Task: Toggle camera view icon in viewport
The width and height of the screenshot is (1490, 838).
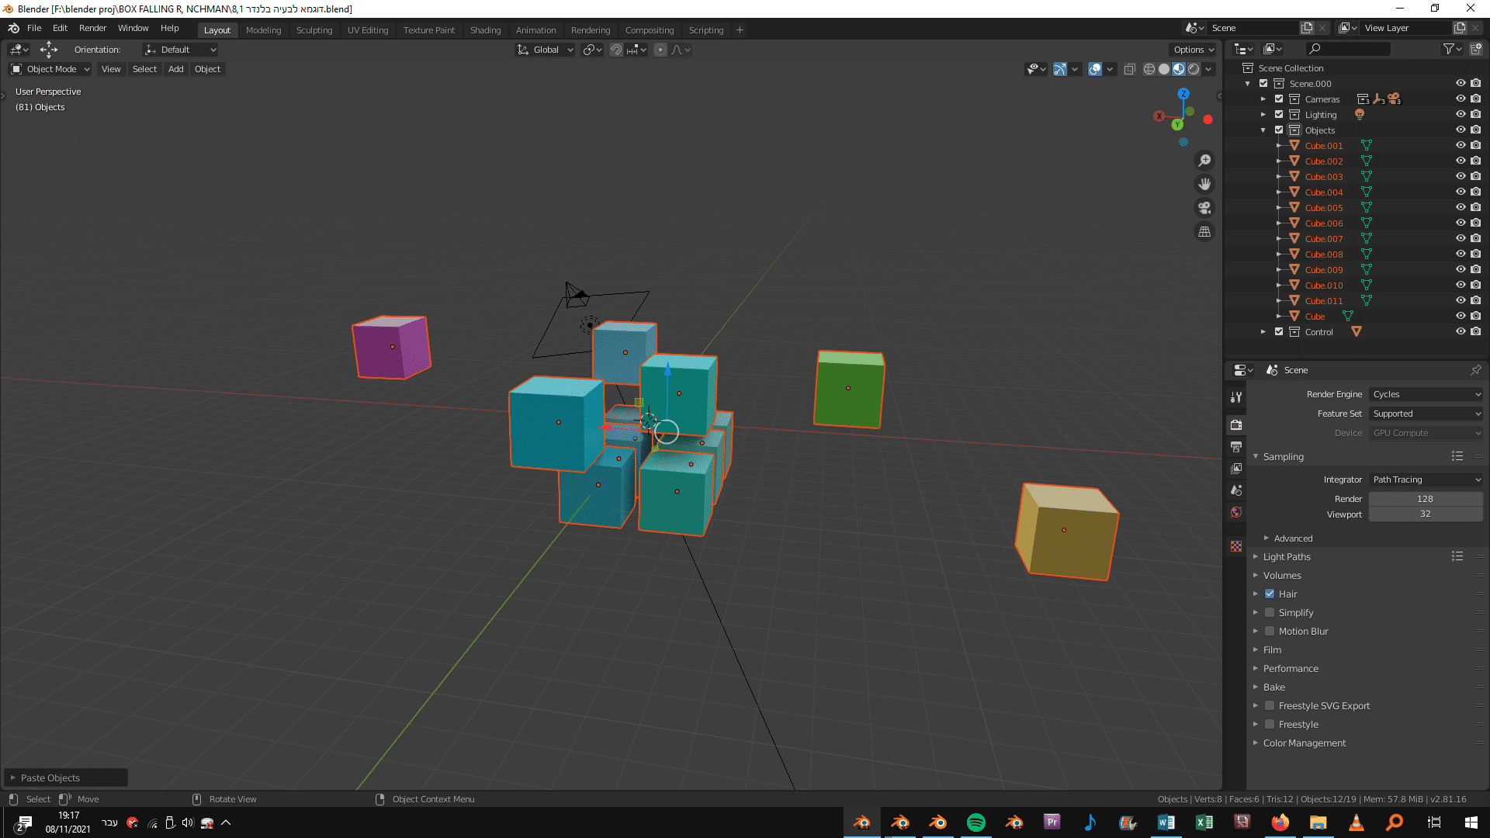Action: coord(1204,208)
